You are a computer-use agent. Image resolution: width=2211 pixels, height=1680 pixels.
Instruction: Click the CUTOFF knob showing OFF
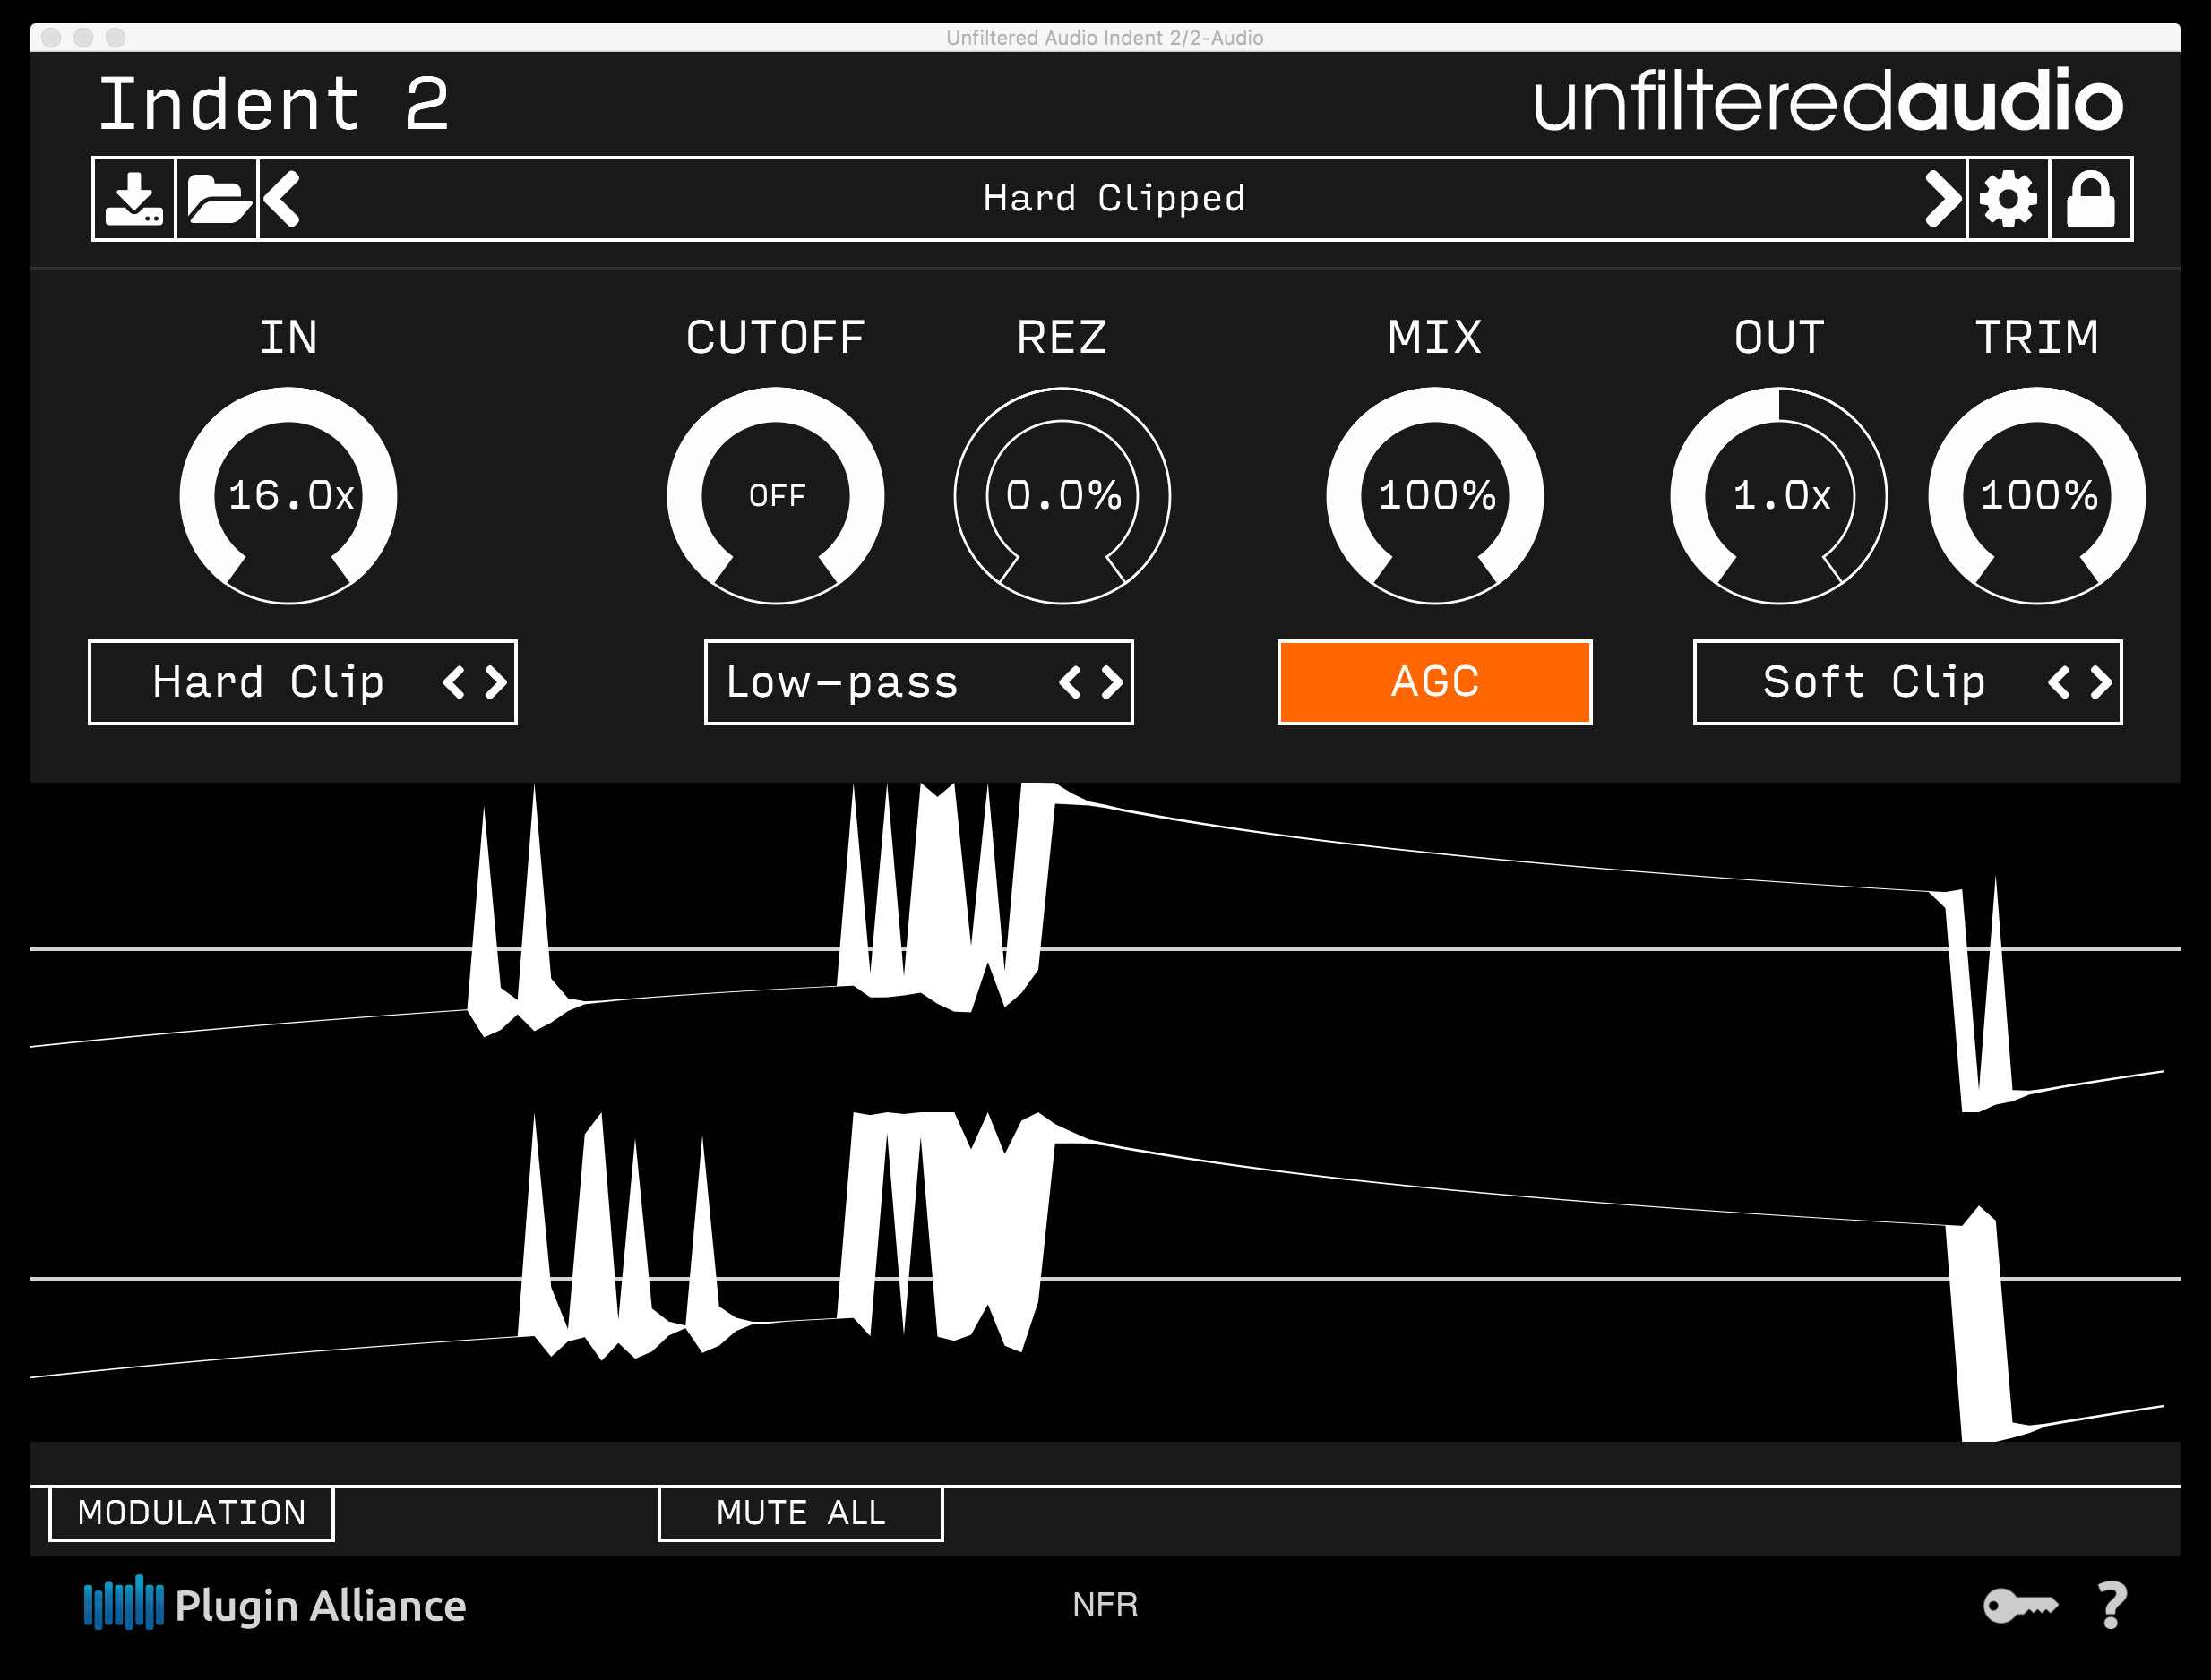[x=775, y=496]
